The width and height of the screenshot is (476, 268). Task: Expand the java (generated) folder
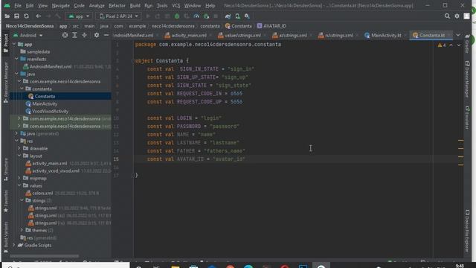(16, 133)
